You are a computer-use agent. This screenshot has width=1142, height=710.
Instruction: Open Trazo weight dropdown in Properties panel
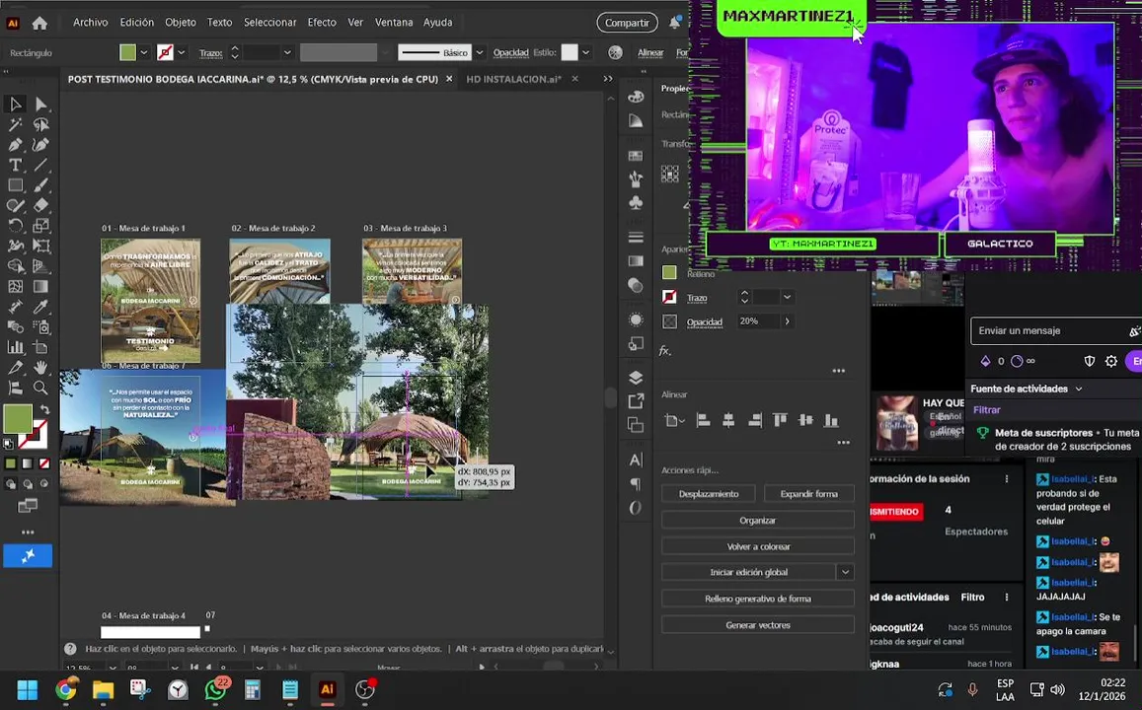click(x=787, y=297)
